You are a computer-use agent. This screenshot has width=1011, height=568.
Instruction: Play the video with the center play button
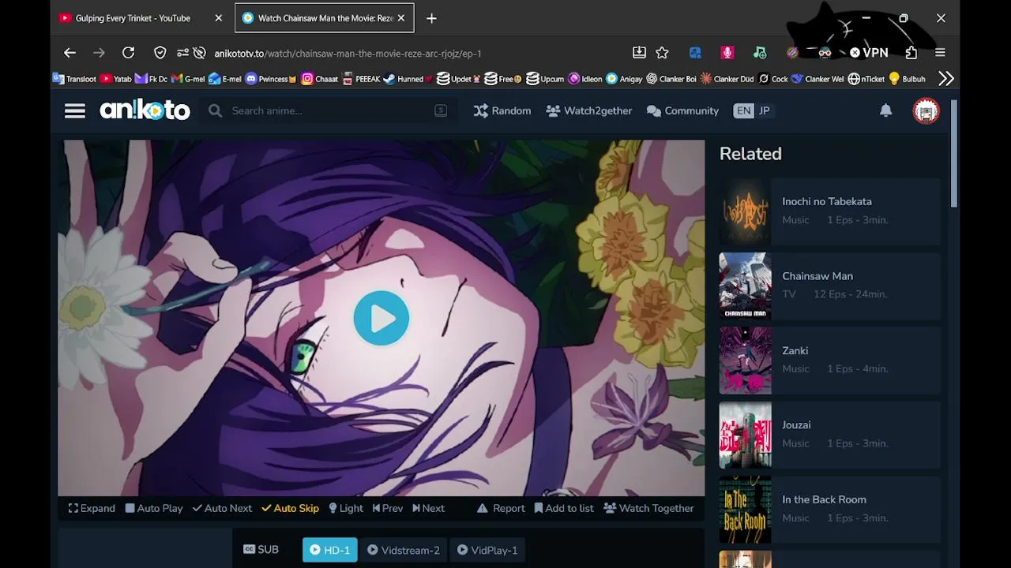pos(381,318)
